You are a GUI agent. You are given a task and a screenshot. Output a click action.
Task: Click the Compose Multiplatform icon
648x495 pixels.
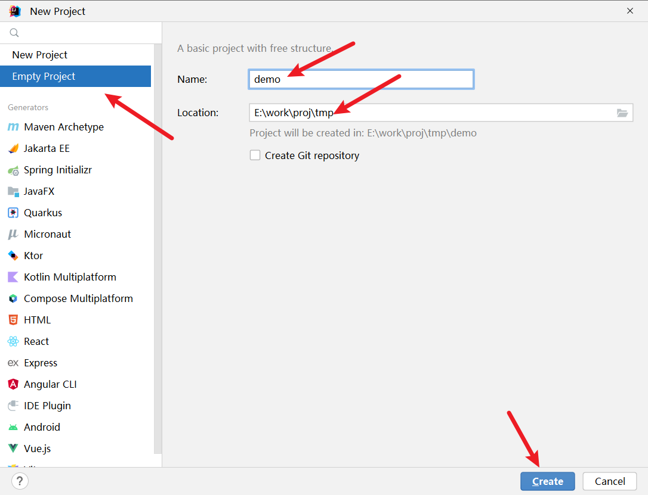tap(13, 298)
